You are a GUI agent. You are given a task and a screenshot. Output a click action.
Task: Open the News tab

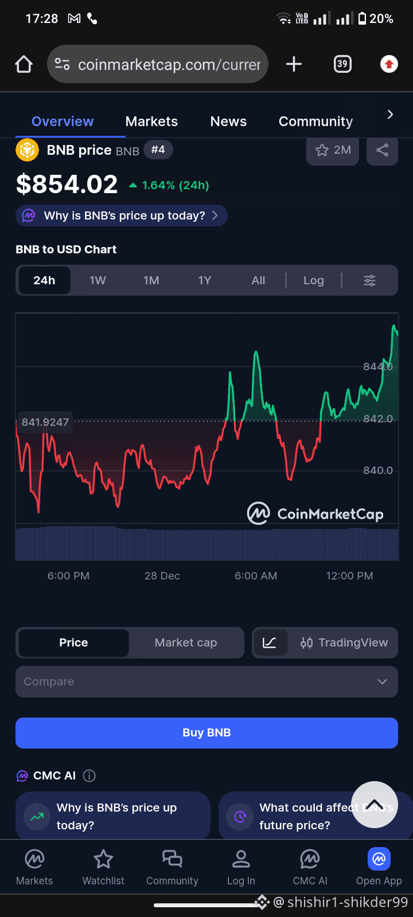pos(228,122)
